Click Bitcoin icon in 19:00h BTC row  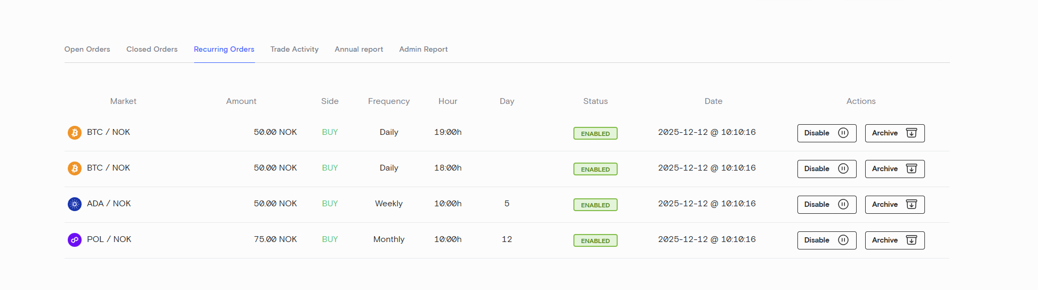75,133
